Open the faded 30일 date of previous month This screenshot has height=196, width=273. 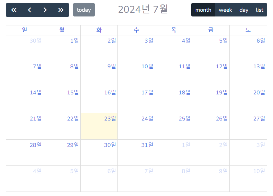click(x=35, y=41)
